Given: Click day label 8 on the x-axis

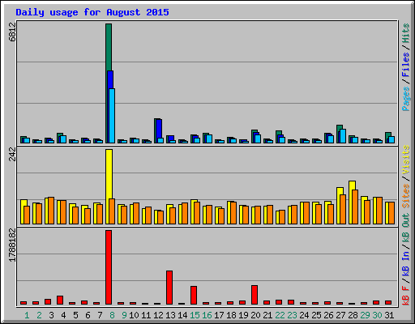Looking at the screenshot, I should pos(112,315).
